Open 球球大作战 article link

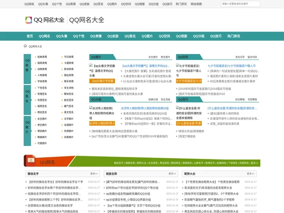tap(191, 131)
